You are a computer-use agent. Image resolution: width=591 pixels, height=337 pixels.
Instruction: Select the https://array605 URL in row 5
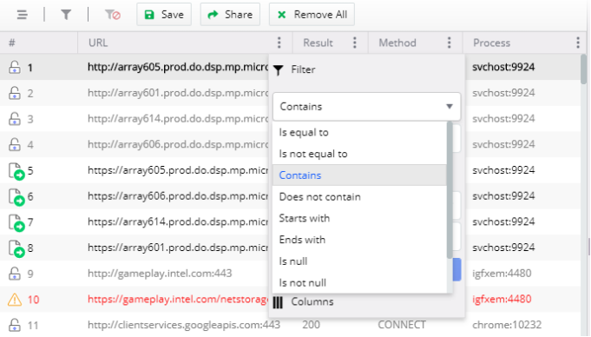tap(178, 170)
